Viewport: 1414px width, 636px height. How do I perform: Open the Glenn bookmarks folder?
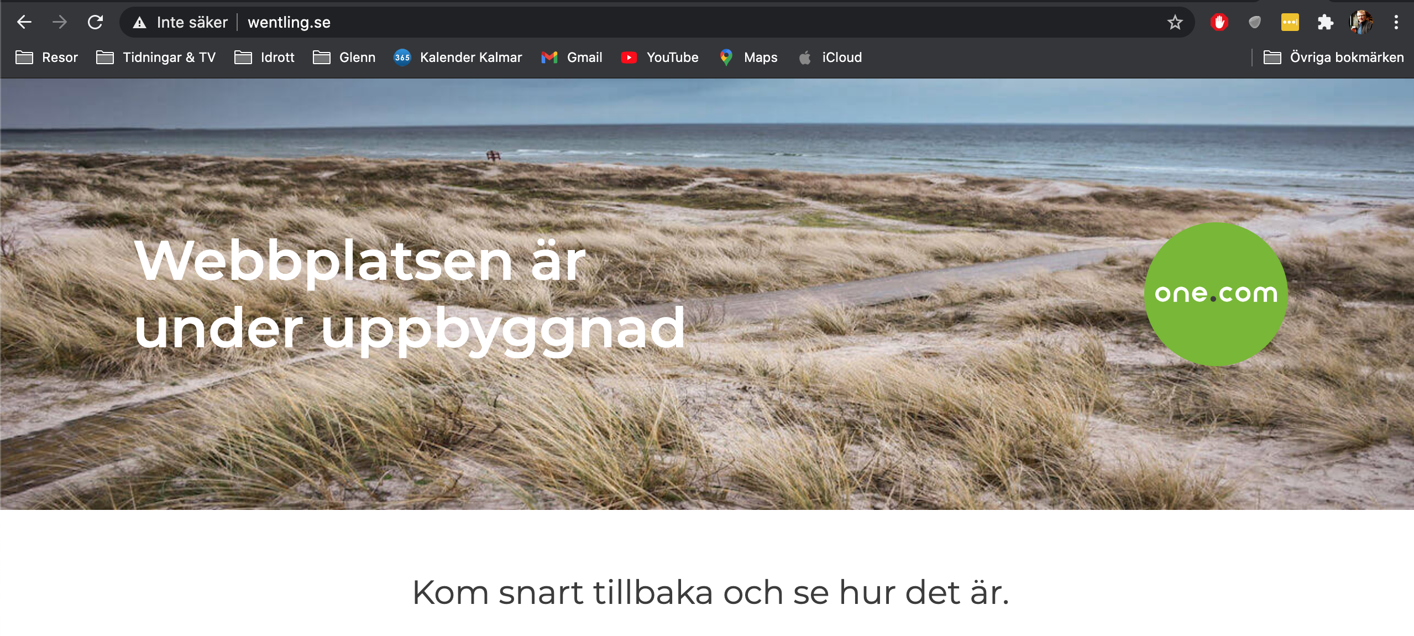pyautogui.click(x=344, y=58)
